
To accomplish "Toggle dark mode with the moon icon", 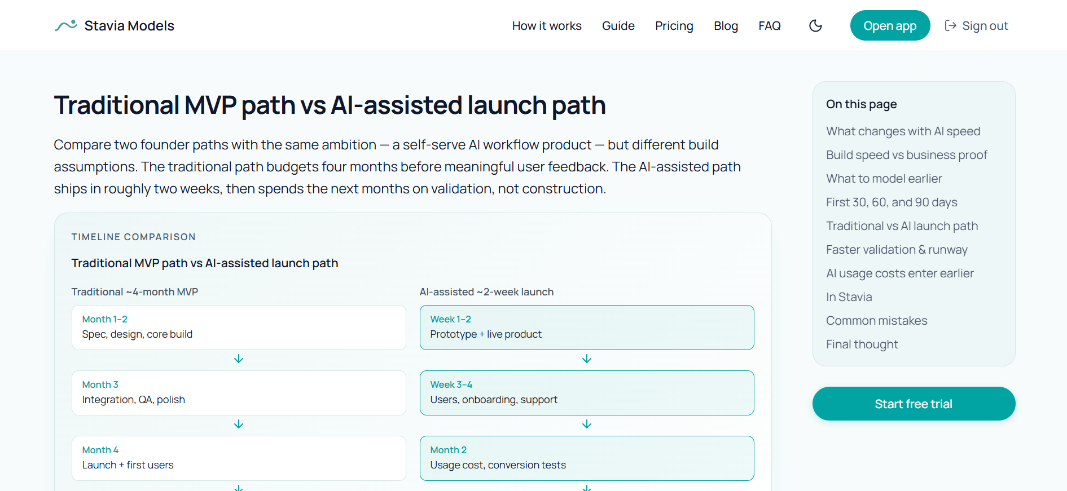I will point(815,25).
